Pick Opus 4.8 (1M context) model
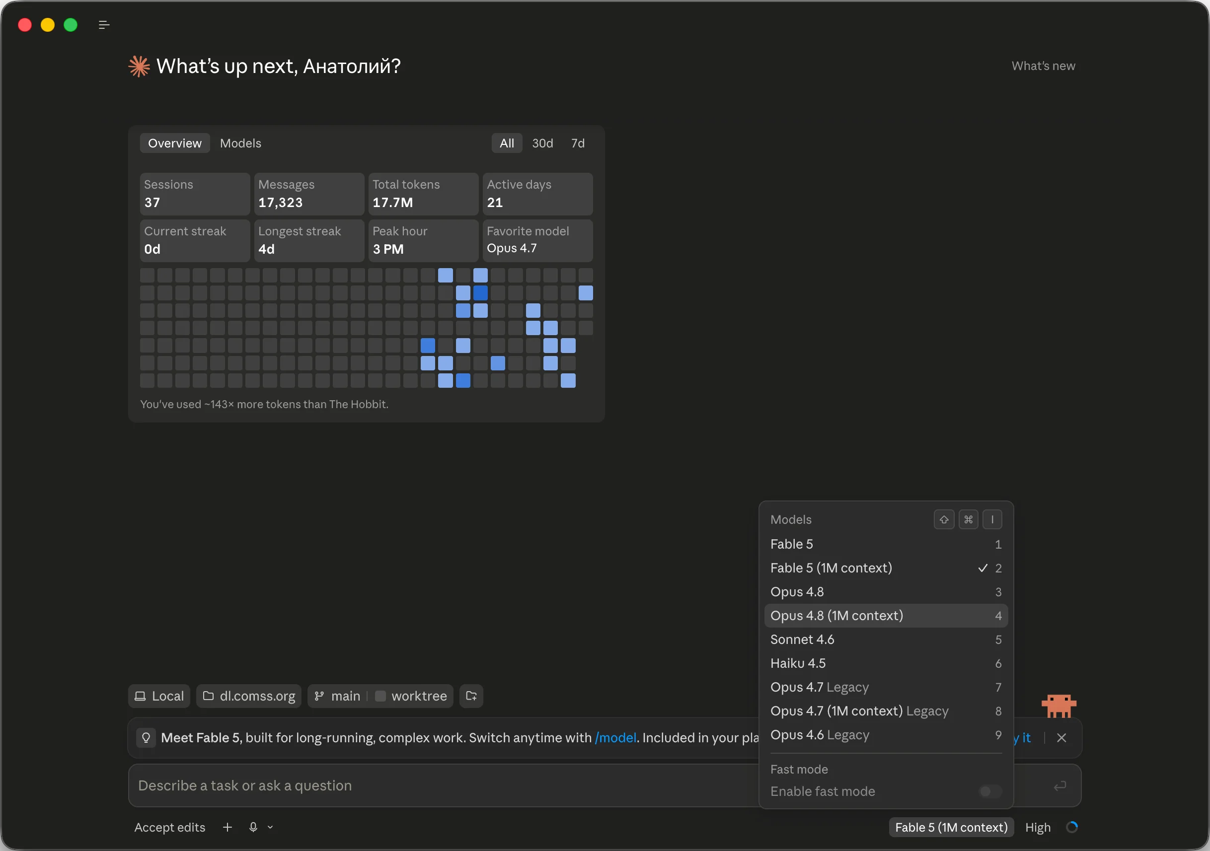Image resolution: width=1210 pixels, height=851 pixels. (x=886, y=616)
